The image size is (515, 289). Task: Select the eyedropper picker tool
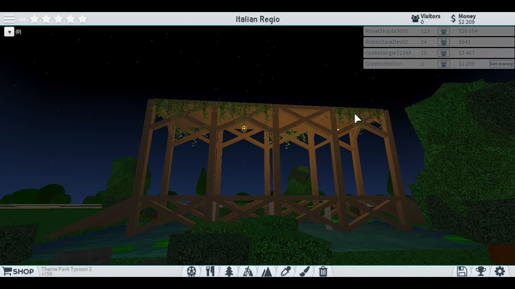pos(286,271)
